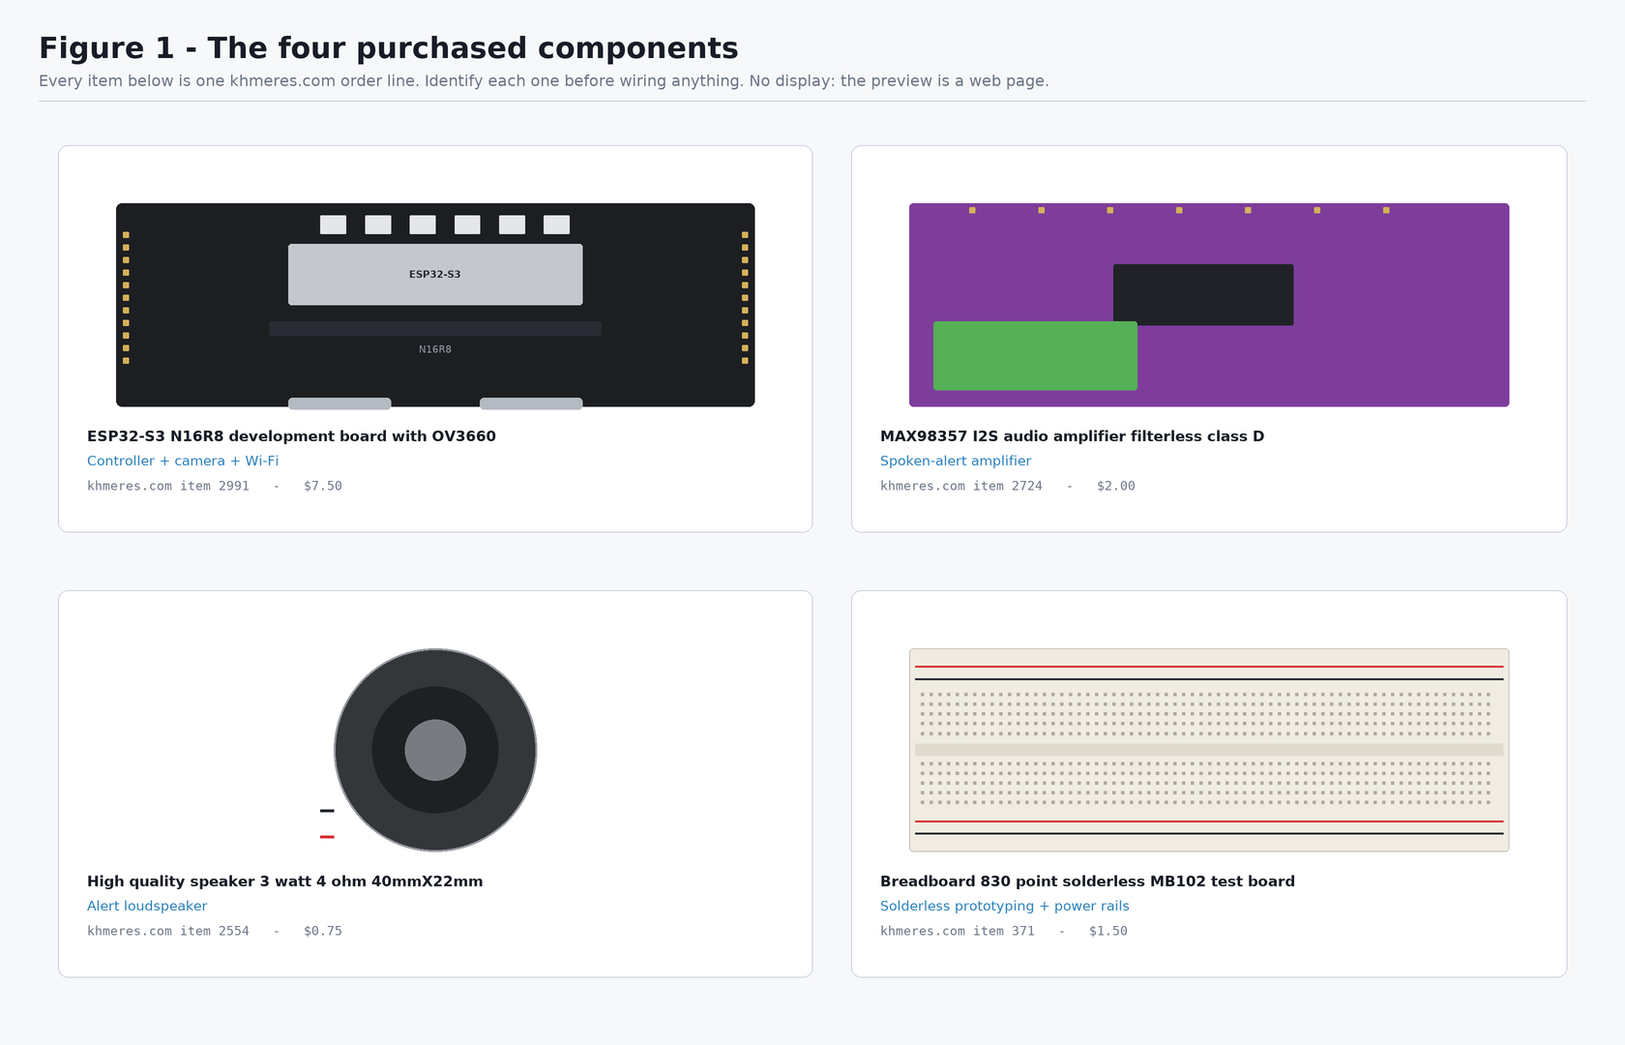Click the $0.75 price

click(x=323, y=931)
